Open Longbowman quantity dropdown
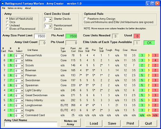 [x=22, y=105]
